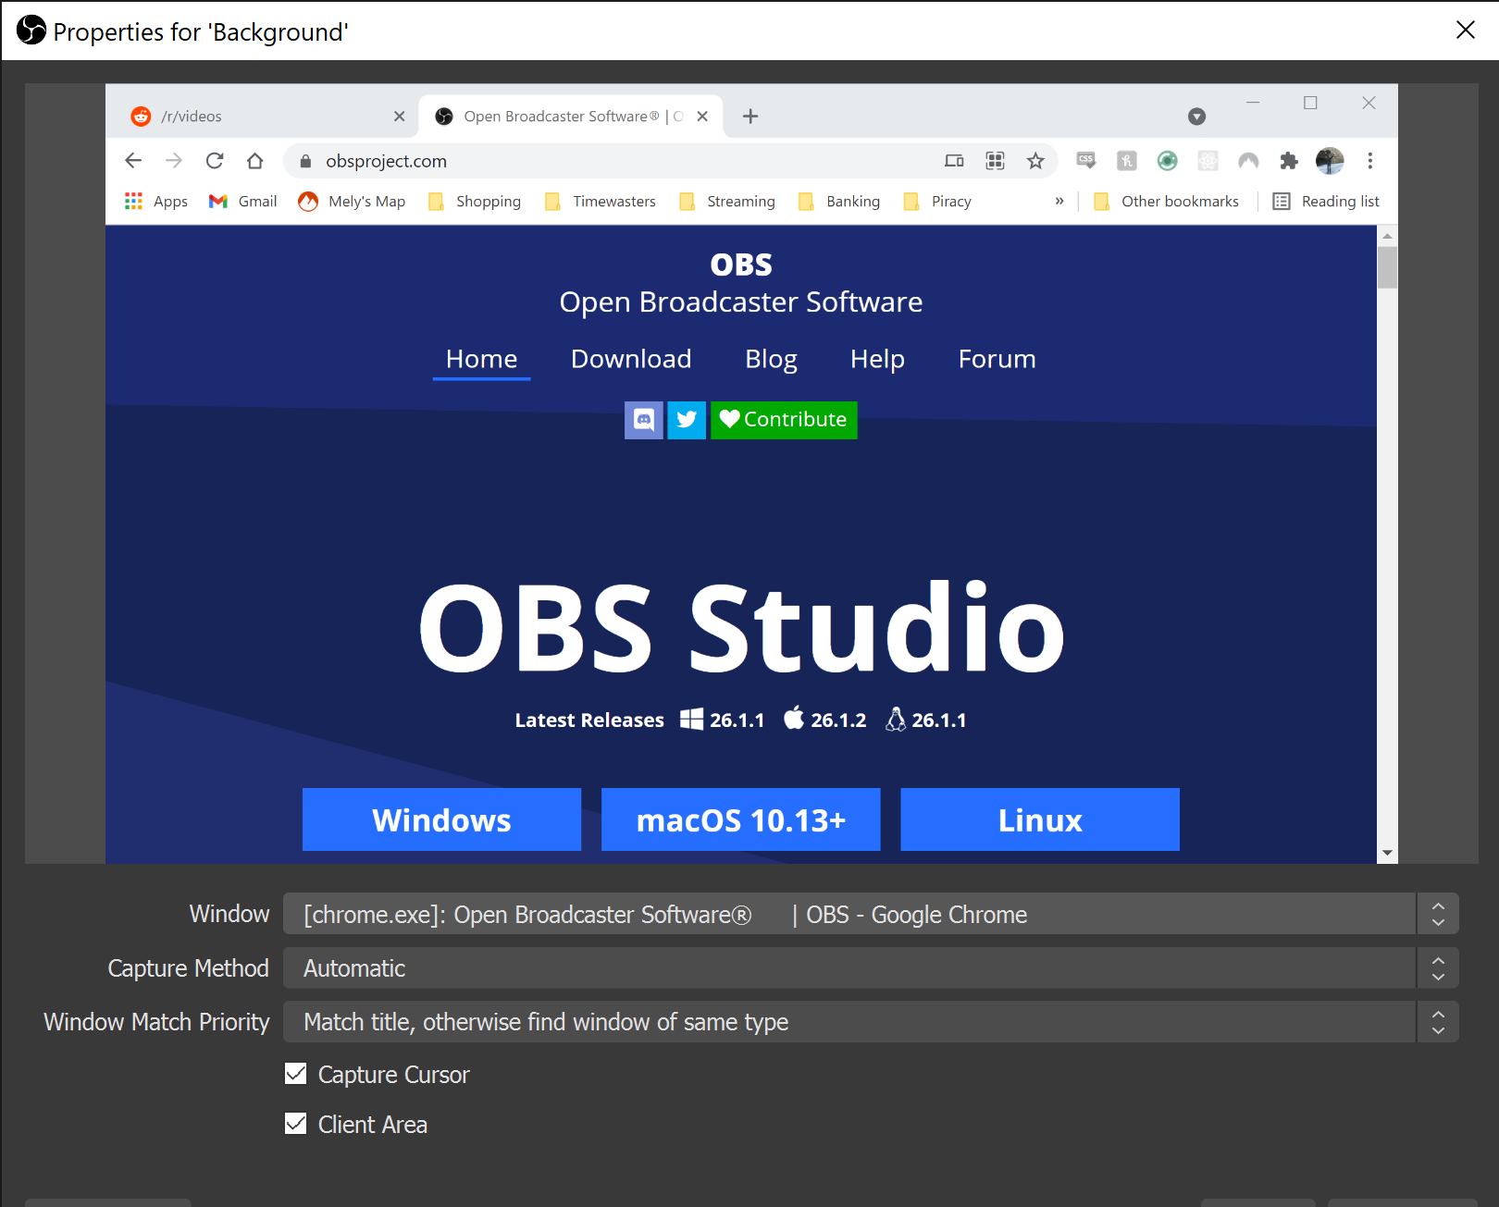Click the Apple logo next to 26.1.2

(x=794, y=719)
